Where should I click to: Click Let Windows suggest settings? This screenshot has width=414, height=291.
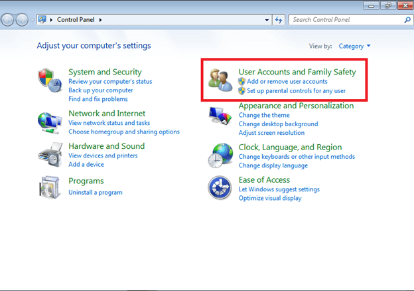pos(279,189)
